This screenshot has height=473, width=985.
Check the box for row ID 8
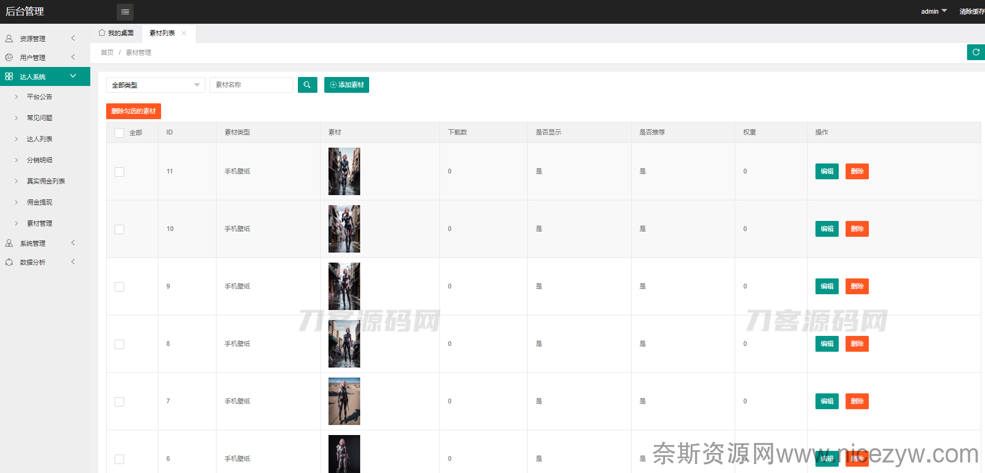(x=119, y=344)
